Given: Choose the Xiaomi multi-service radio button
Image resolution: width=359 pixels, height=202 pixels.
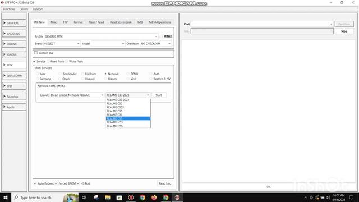Looking at the screenshot, I should 105,79.
